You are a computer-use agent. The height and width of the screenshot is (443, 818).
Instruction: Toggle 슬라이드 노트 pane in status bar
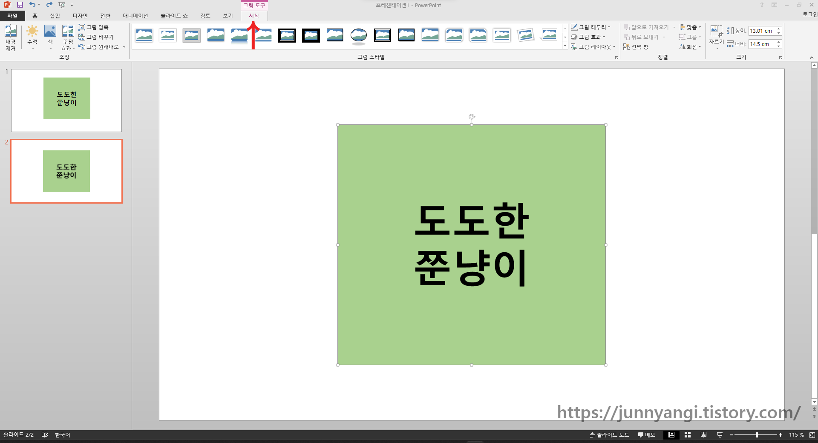click(609, 435)
